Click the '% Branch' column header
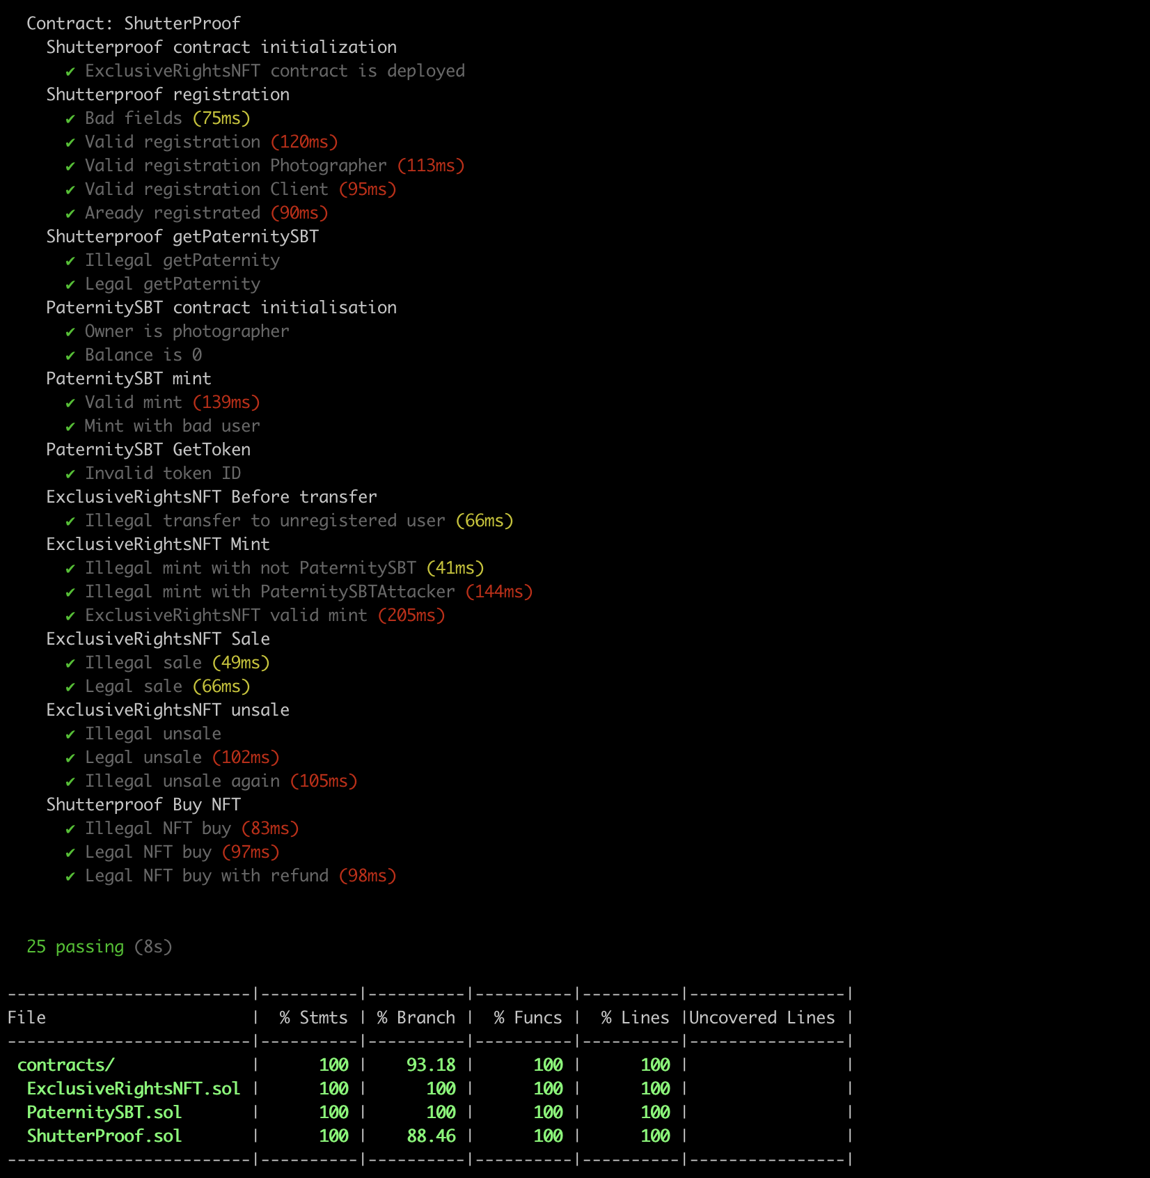Screen dimensions: 1150x1178 tap(416, 1018)
